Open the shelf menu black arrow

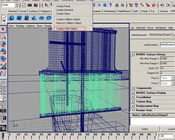[x=4, y=21]
